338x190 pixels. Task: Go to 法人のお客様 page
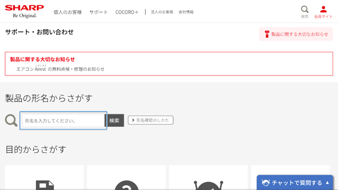162,12
